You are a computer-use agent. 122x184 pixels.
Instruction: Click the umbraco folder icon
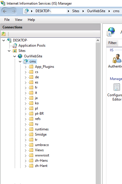[x=31, y=145]
